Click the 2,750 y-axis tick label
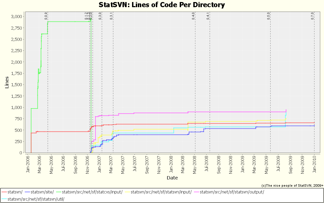The image size is (324, 203). point(16,28)
